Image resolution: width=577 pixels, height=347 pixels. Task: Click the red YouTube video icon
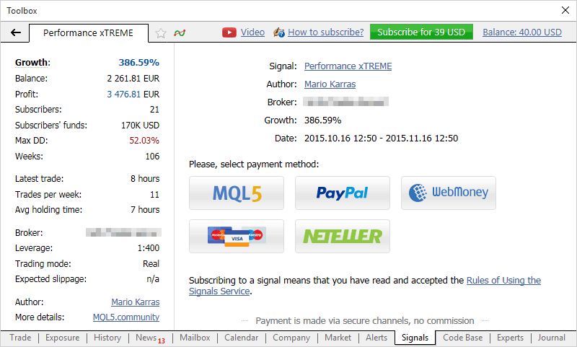(229, 32)
